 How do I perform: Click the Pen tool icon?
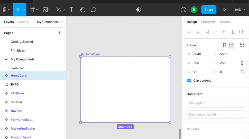click(x=58, y=10)
